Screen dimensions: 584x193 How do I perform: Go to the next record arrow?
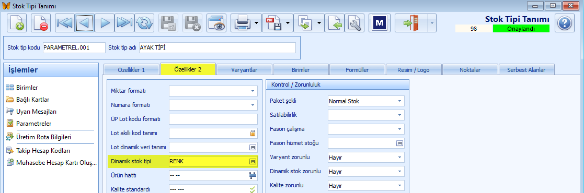pos(105,23)
